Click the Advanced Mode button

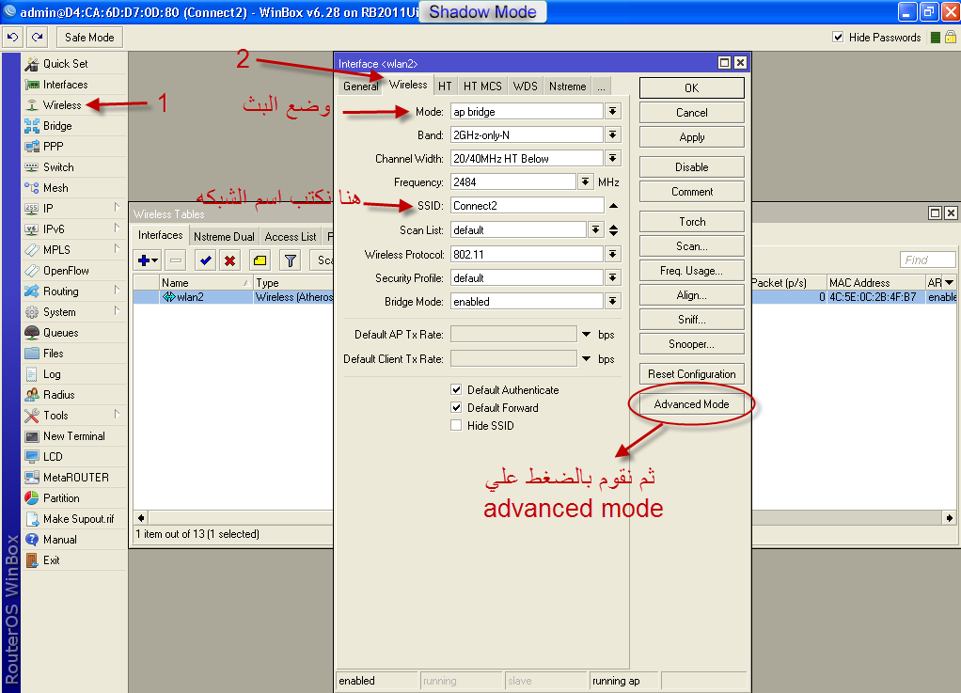pyautogui.click(x=692, y=404)
